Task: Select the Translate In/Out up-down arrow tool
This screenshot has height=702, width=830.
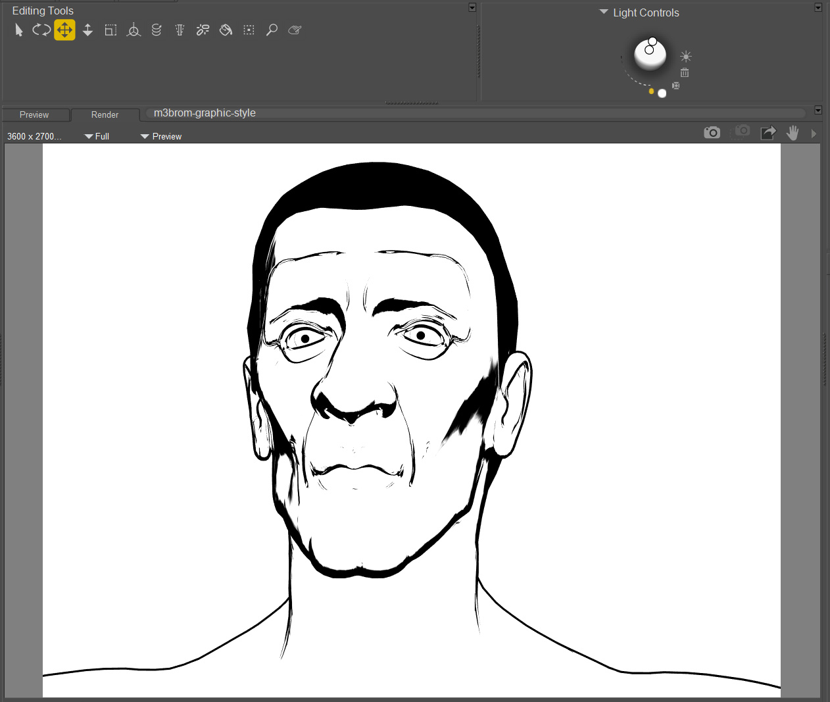Action: (x=87, y=30)
